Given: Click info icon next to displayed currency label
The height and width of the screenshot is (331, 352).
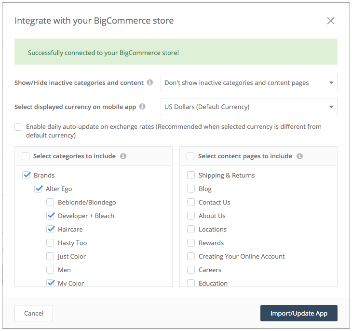Looking at the screenshot, I should [142, 107].
